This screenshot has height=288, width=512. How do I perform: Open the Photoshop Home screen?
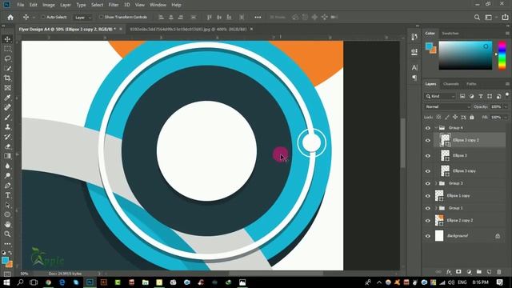tap(10, 18)
